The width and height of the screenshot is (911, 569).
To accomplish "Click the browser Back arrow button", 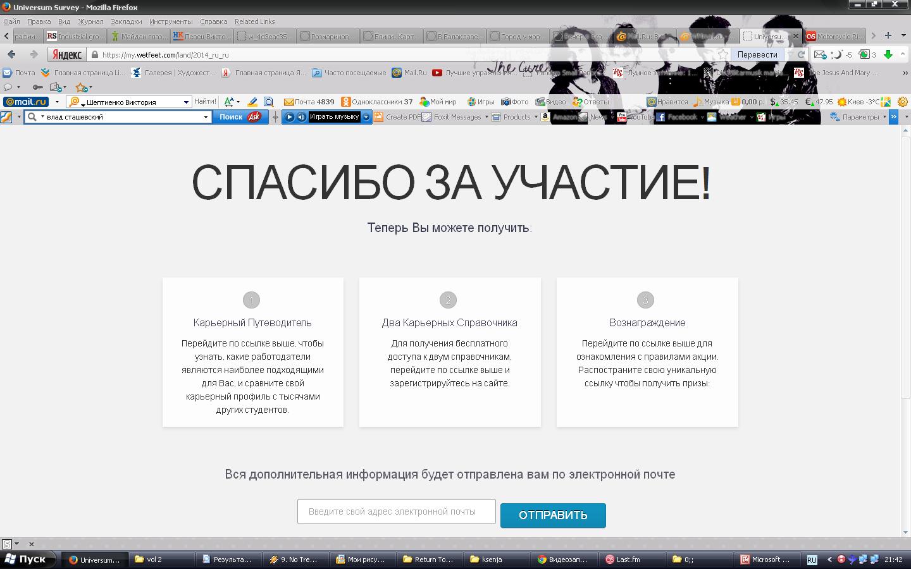I will [11, 54].
